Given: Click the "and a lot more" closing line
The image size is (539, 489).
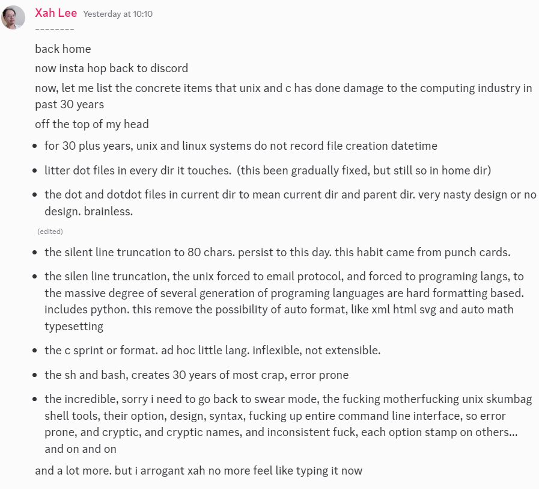Looking at the screenshot, I should coord(198,470).
